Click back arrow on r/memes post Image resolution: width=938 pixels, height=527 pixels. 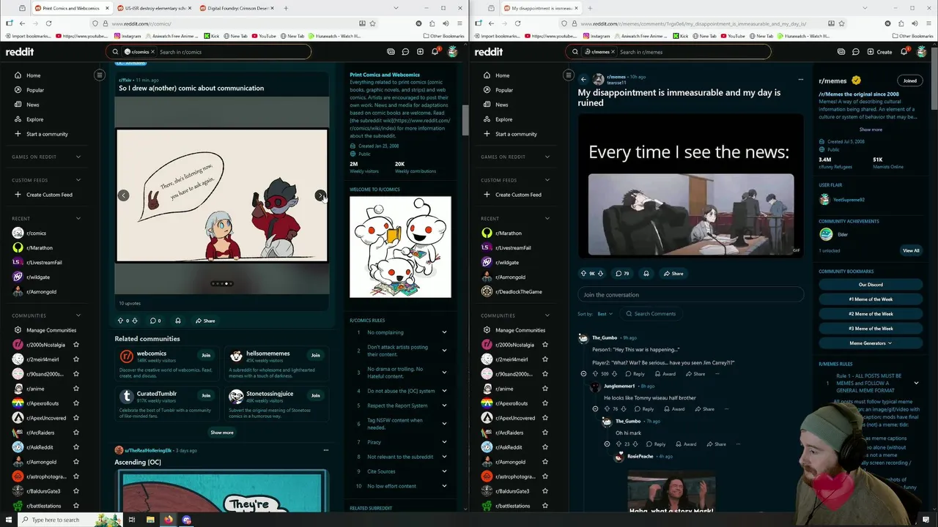583,79
